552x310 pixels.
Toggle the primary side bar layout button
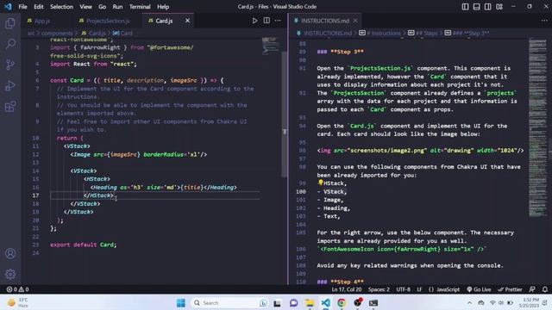[x=465, y=7]
